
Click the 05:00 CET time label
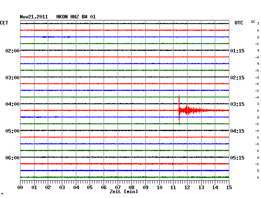12,131
